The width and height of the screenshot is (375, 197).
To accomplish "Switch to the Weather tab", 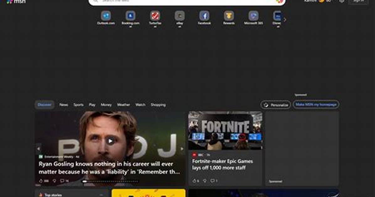I will (124, 104).
